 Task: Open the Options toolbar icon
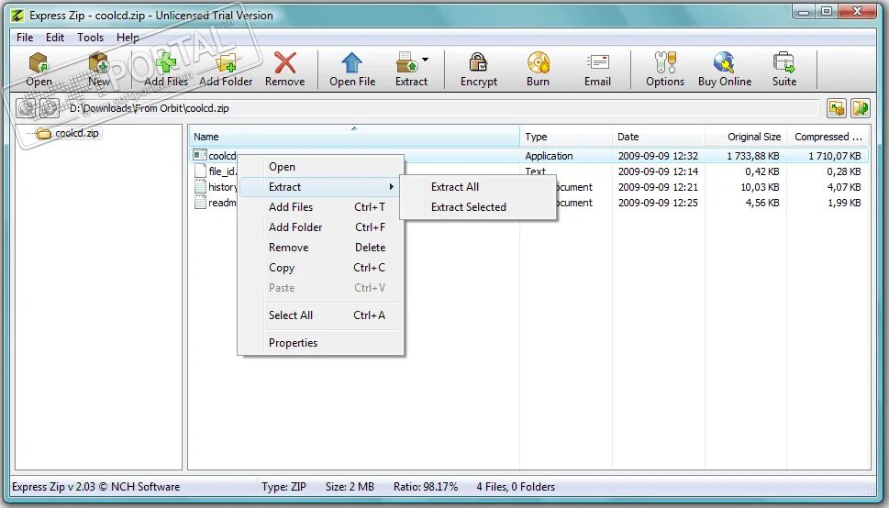click(x=665, y=63)
